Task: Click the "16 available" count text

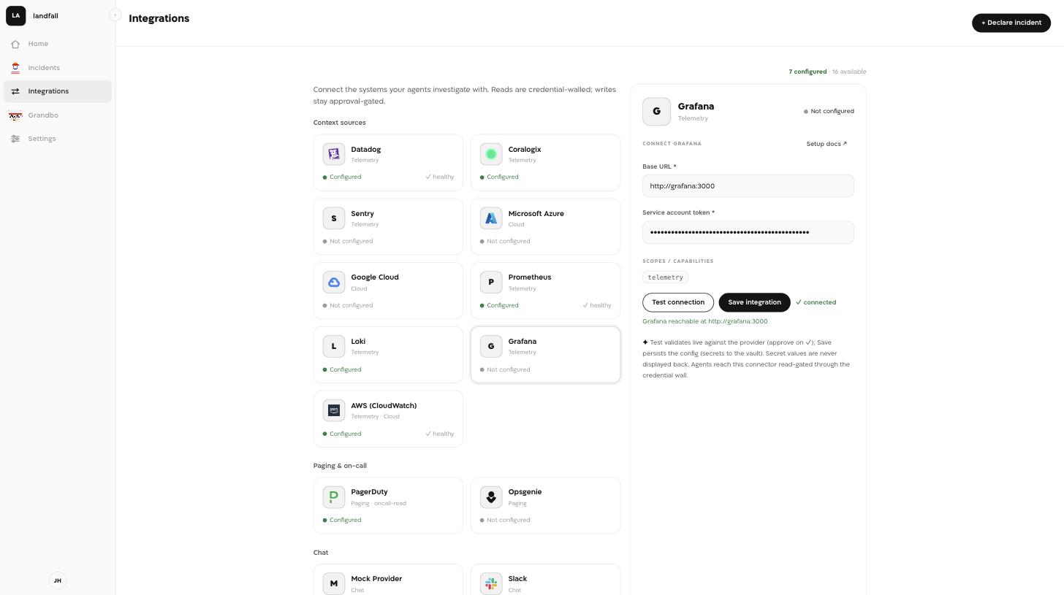Action: tap(849, 72)
